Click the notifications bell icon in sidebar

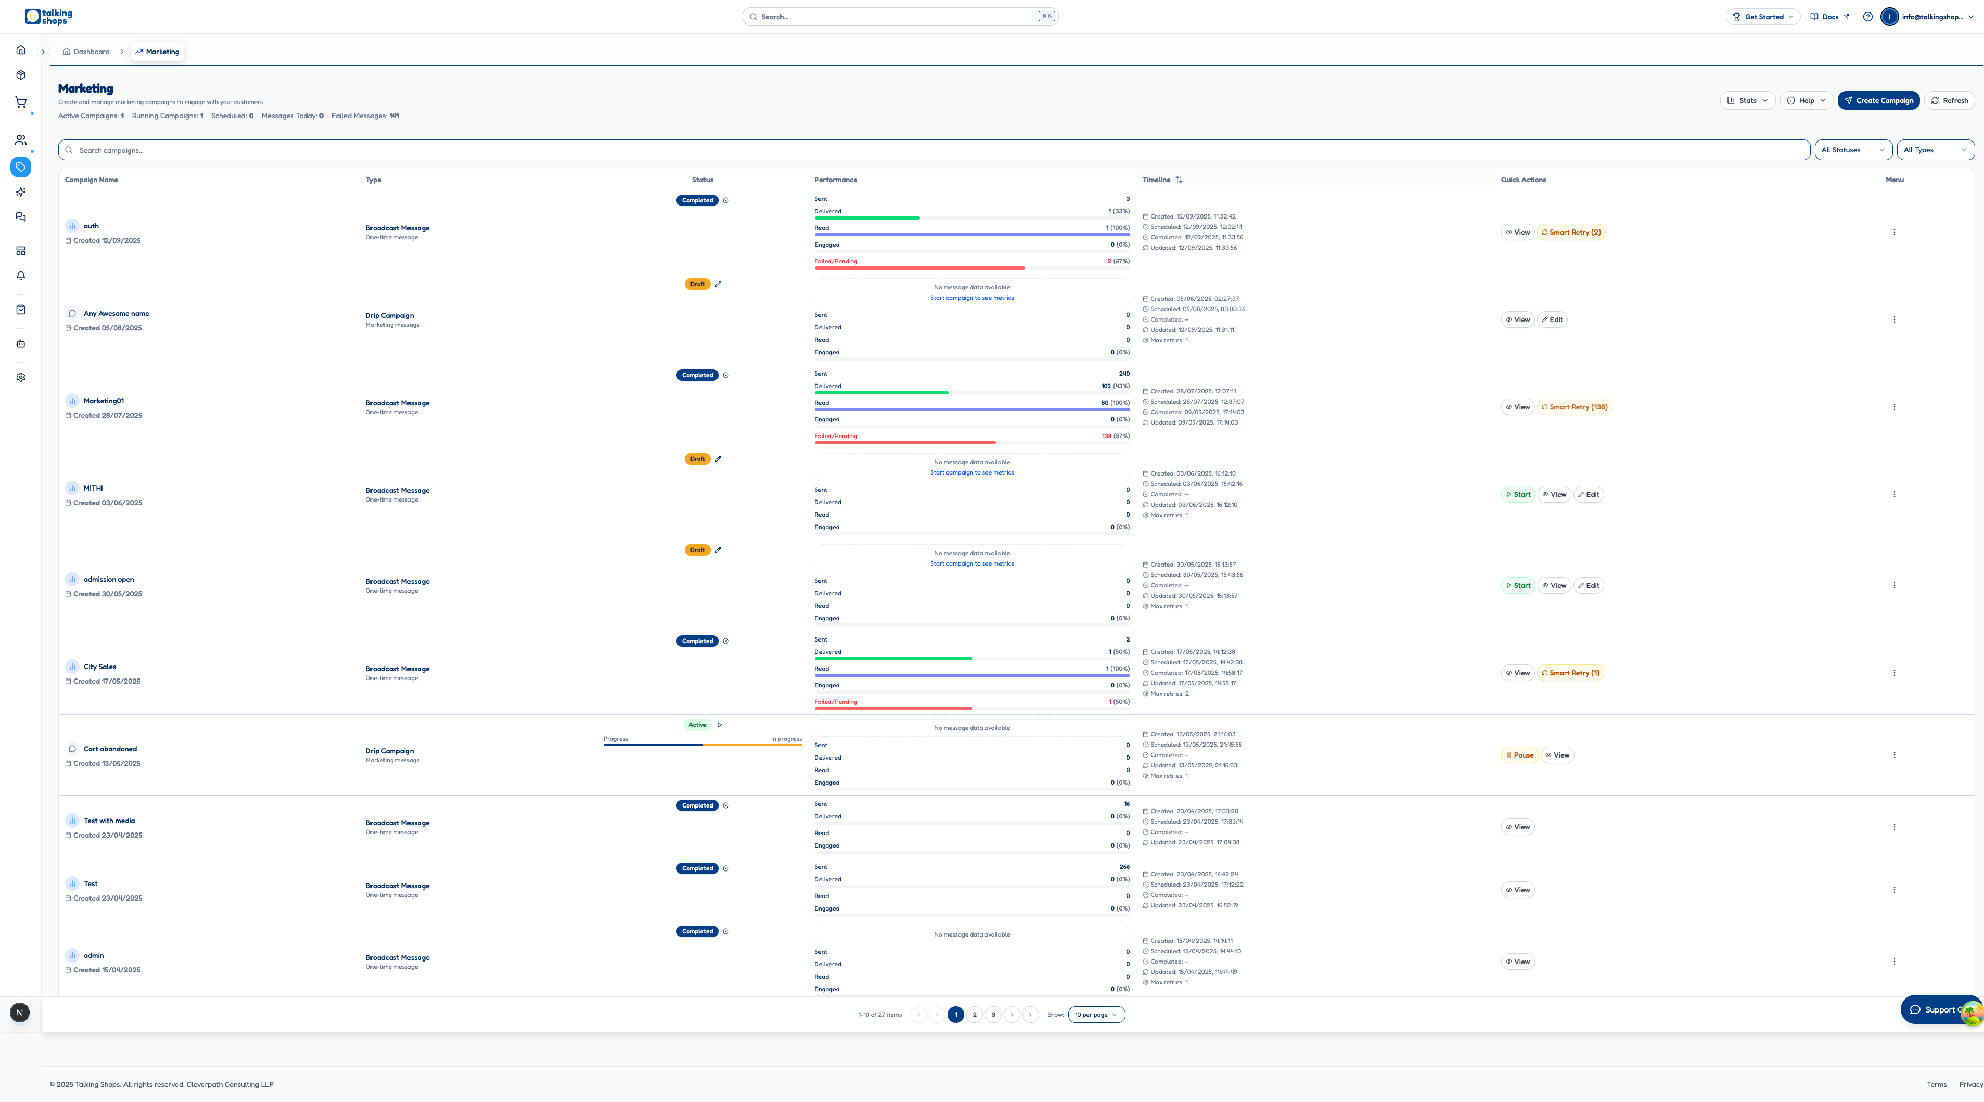tap(21, 276)
